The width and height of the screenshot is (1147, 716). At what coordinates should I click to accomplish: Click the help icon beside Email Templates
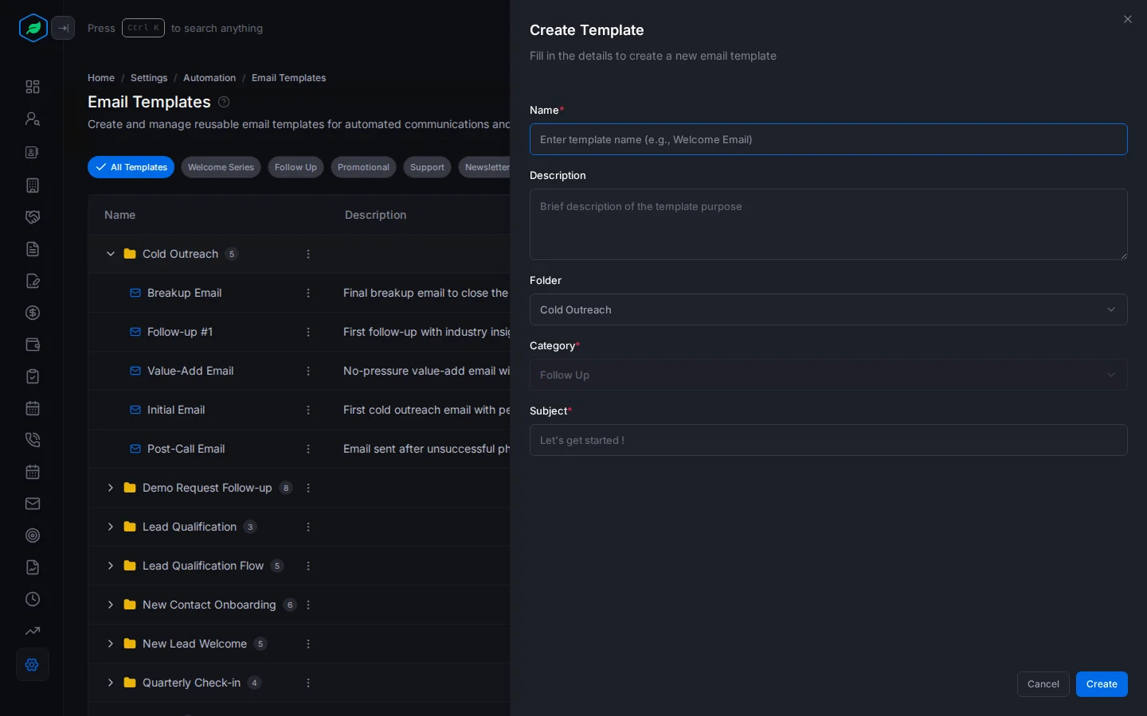224,102
